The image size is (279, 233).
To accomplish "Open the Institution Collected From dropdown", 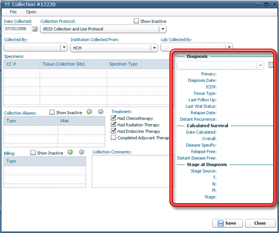I will tap(154, 48).
